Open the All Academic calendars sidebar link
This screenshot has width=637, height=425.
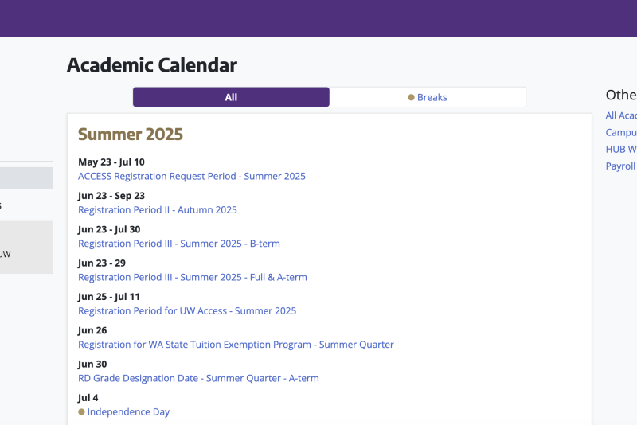coord(621,115)
